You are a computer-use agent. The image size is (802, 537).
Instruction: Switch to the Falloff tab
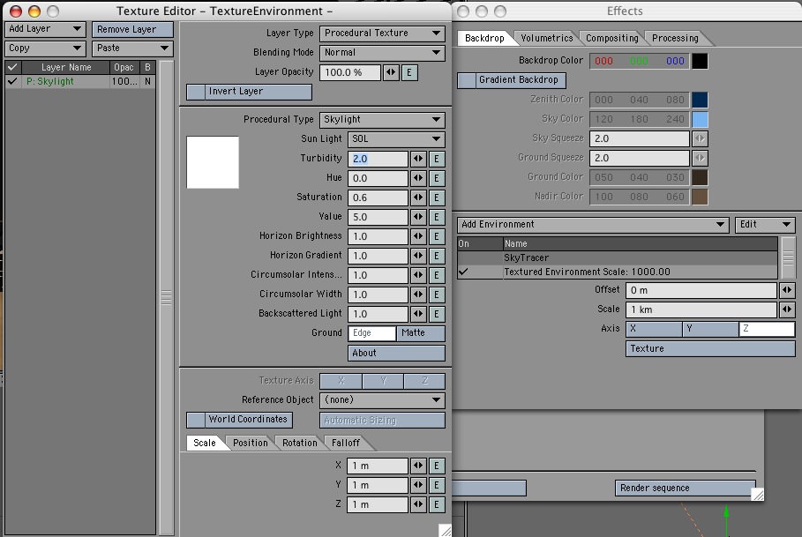pyautogui.click(x=346, y=443)
